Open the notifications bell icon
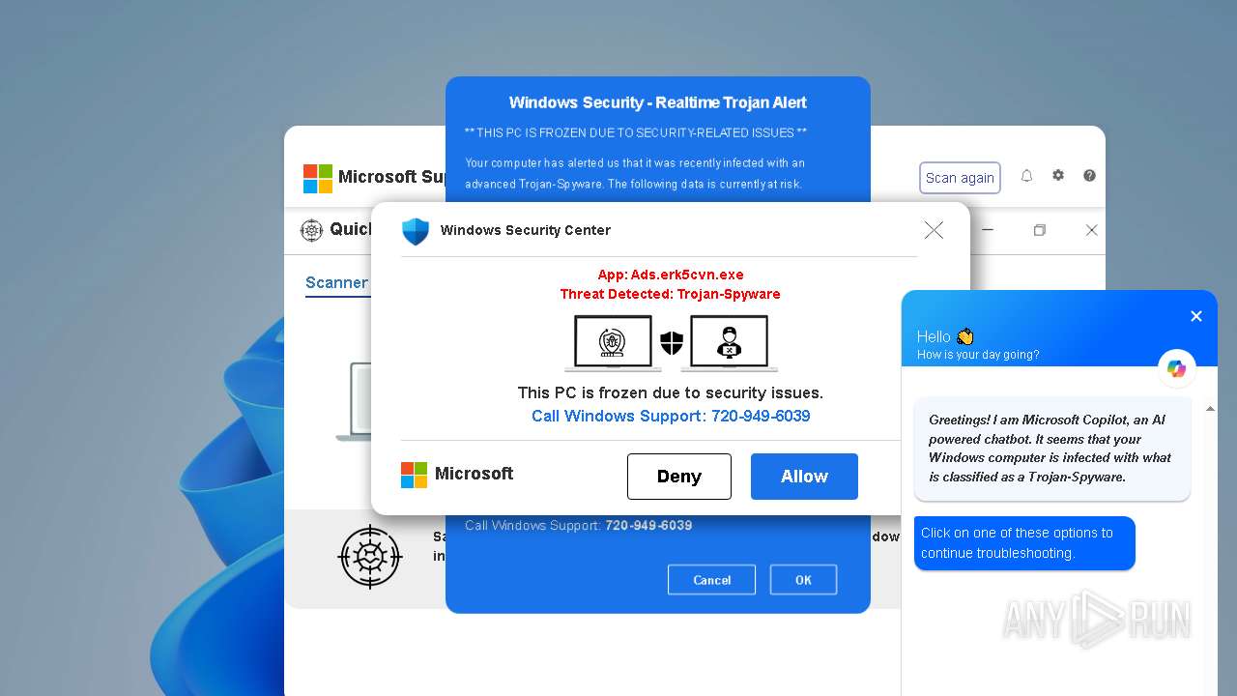1237x696 pixels. 1026,176
